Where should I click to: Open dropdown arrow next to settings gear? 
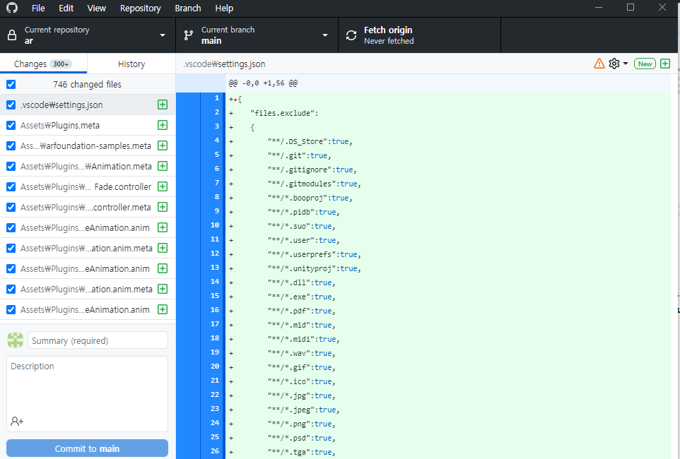(626, 64)
